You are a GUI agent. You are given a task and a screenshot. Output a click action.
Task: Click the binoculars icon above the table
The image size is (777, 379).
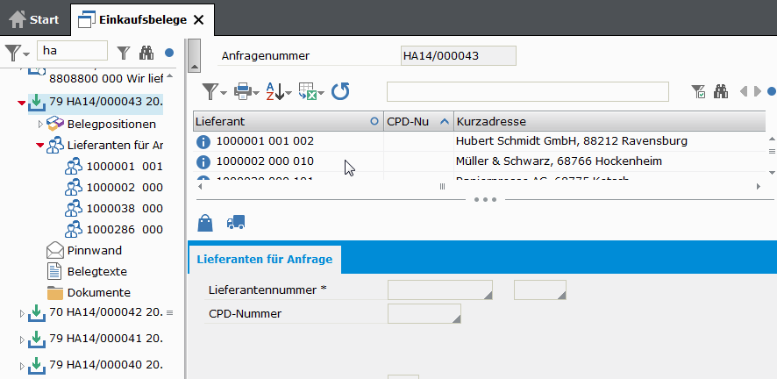(x=721, y=91)
